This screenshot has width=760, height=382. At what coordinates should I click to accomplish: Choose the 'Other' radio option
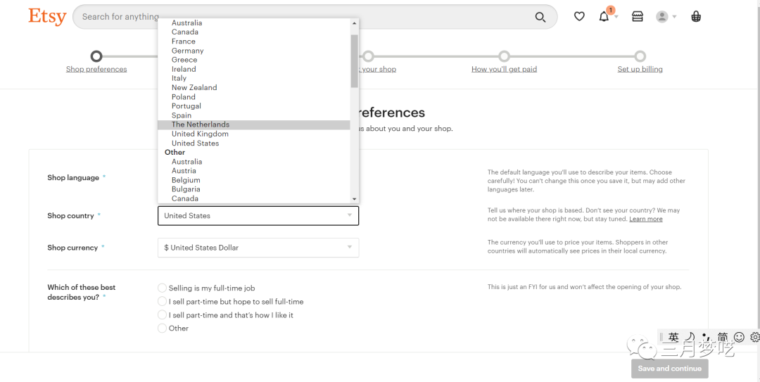163,328
